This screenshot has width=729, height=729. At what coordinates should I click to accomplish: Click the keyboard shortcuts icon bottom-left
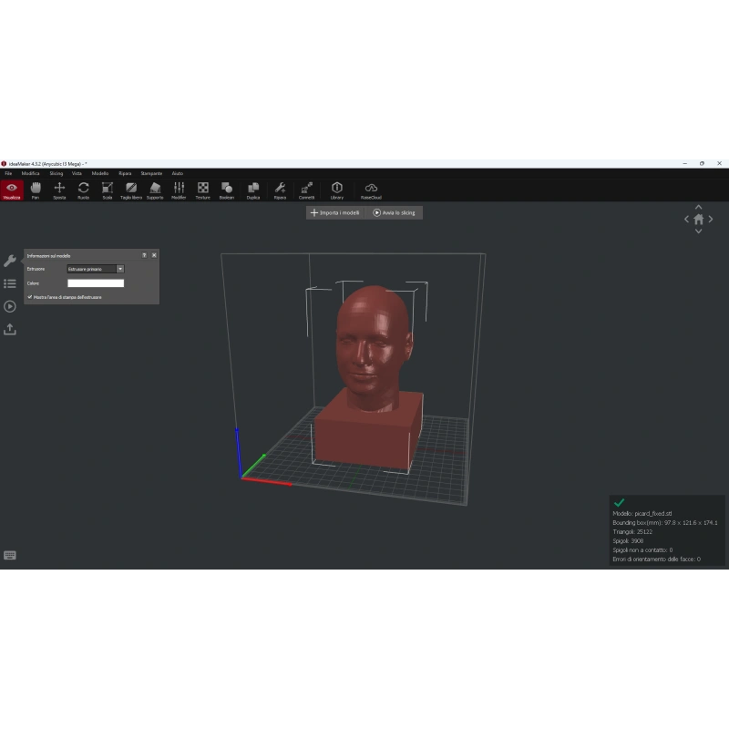coord(10,555)
